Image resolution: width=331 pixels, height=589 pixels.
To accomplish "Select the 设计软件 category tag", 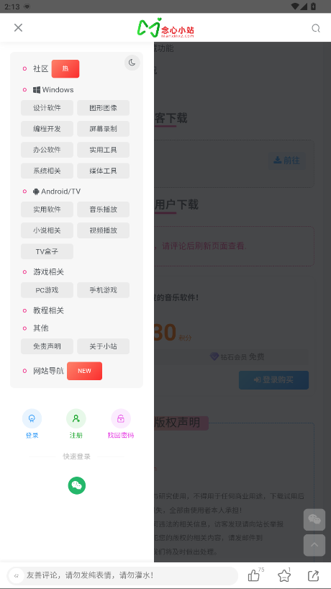I will pos(47,108).
